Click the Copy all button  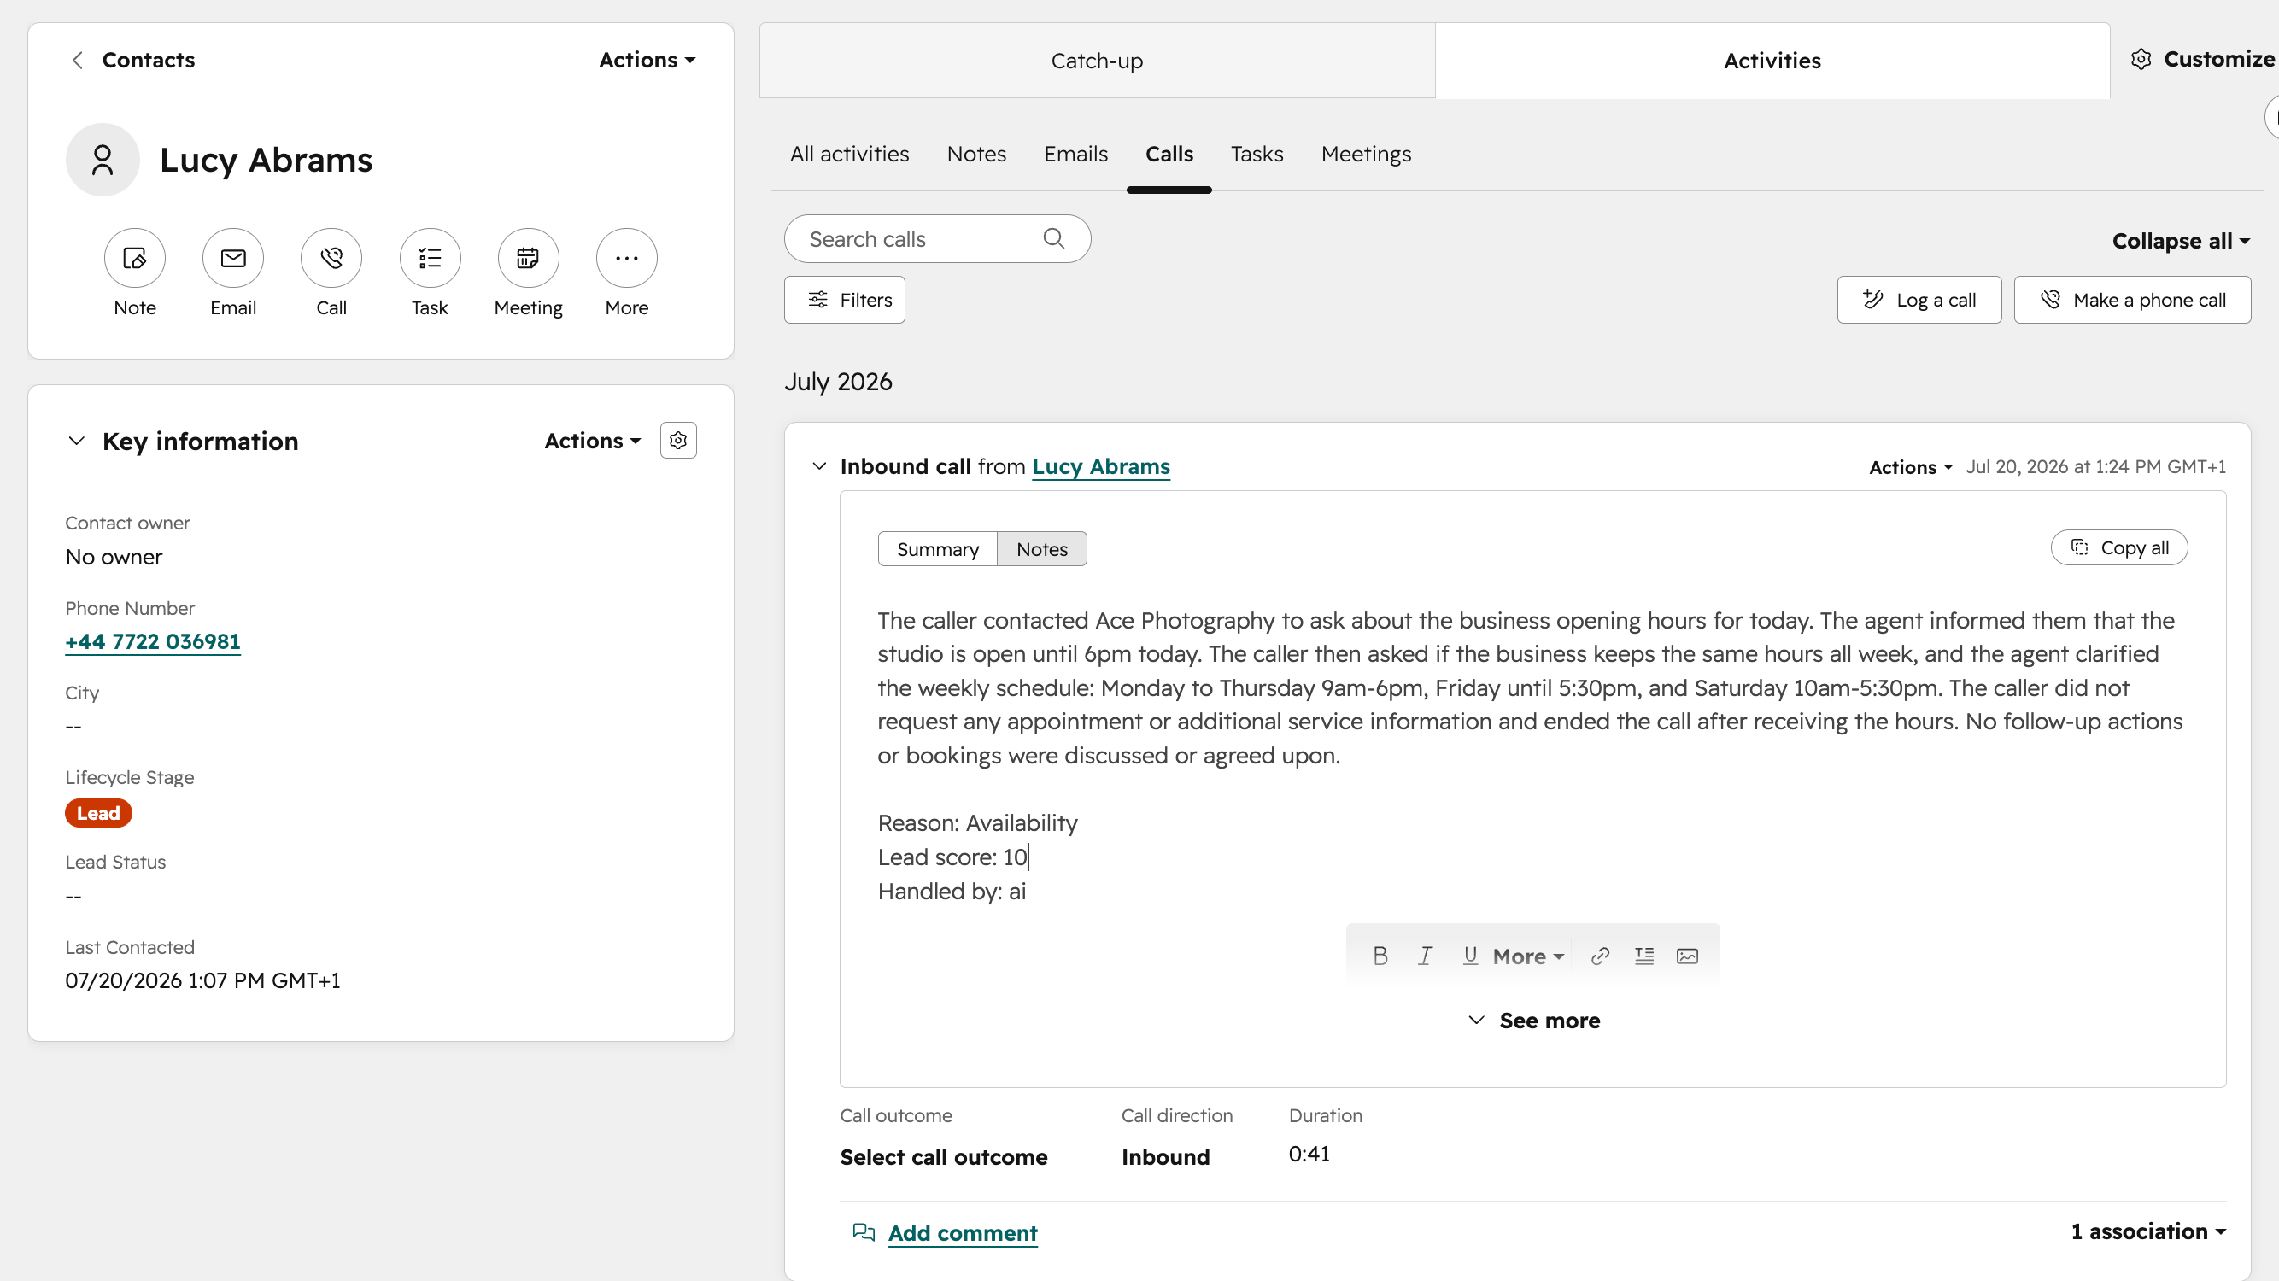click(2119, 547)
